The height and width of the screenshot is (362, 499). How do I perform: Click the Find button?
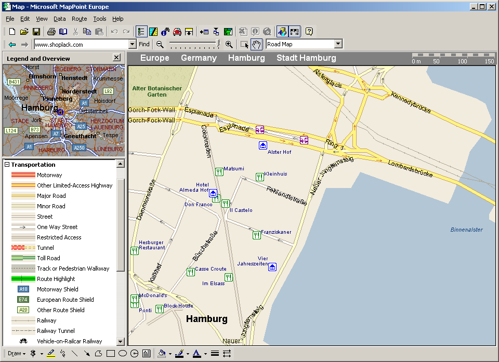point(144,44)
